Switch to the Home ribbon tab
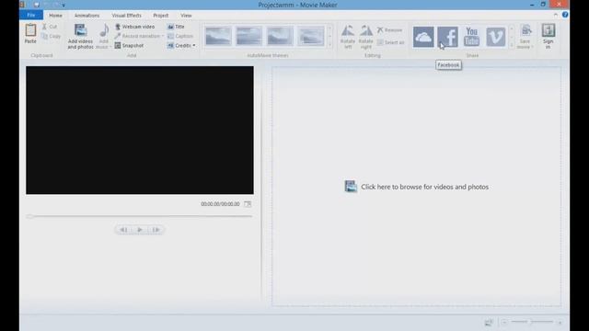 [55, 16]
